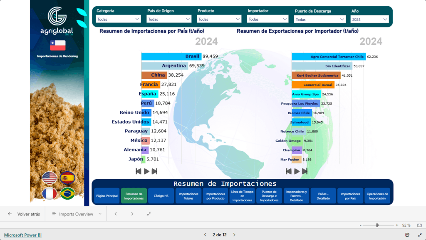This screenshot has height=240, width=426.
Task: Select the Brazilian flag language icon
Action: coord(67,193)
